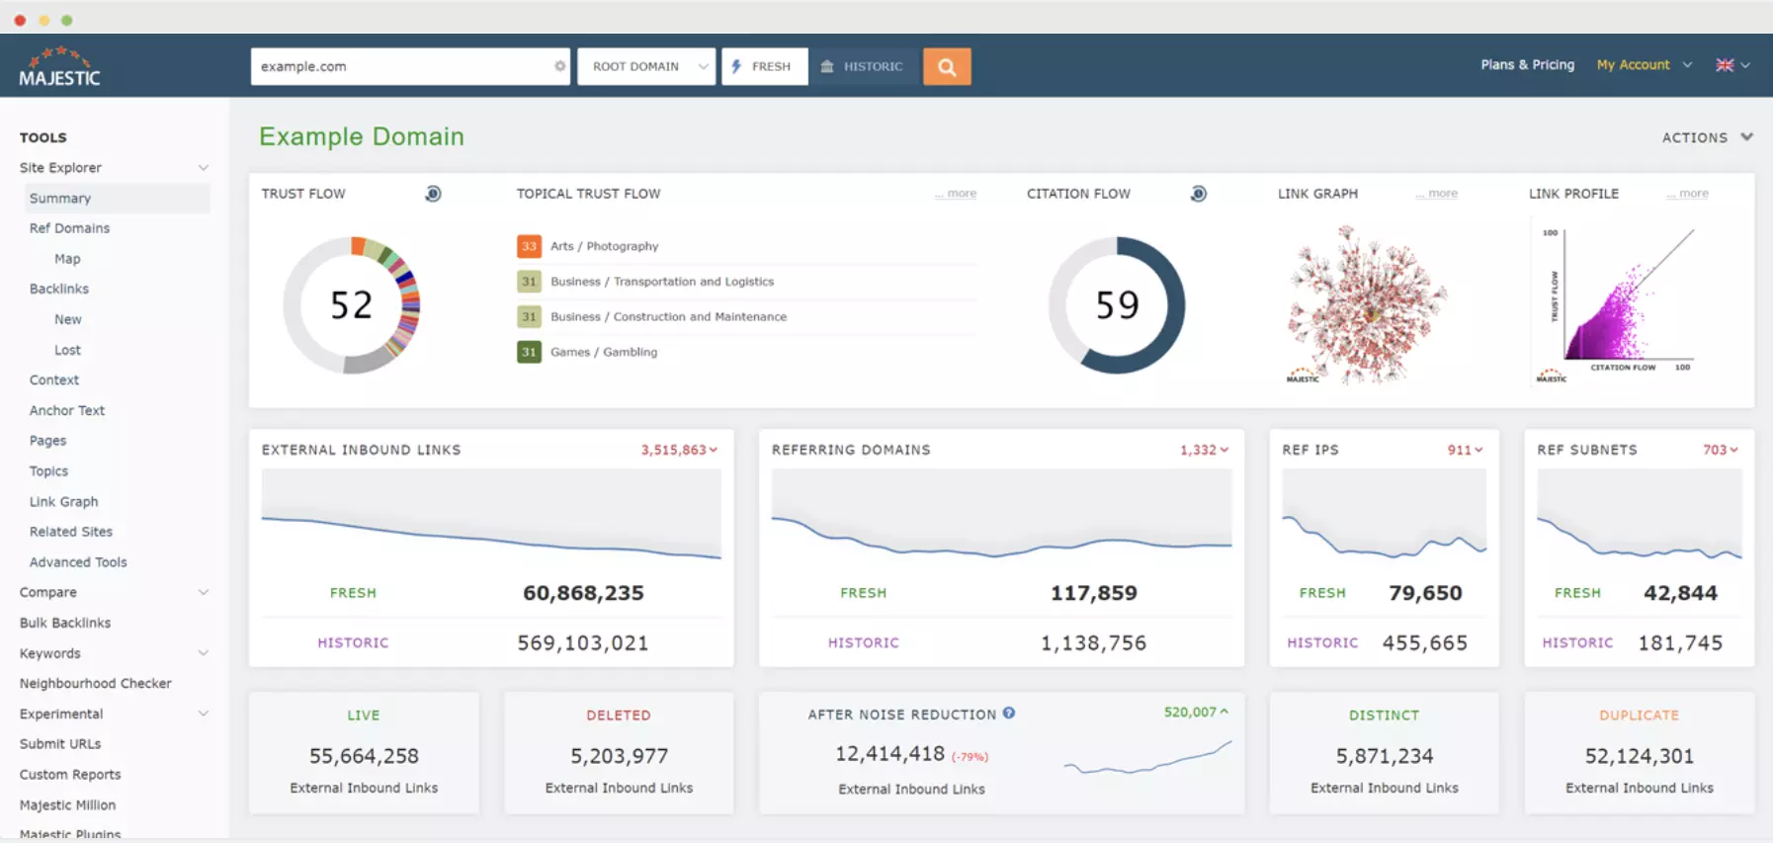Image resolution: width=1773 pixels, height=843 pixels.
Task: Open Majestic Million page
Action: 67,805
